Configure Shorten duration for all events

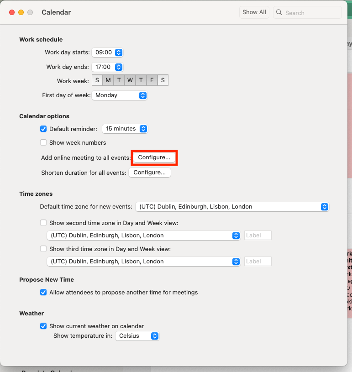150,173
